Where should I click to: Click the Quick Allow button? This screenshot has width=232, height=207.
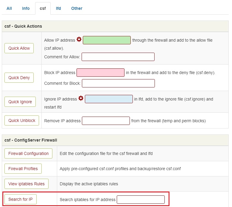click(x=19, y=48)
